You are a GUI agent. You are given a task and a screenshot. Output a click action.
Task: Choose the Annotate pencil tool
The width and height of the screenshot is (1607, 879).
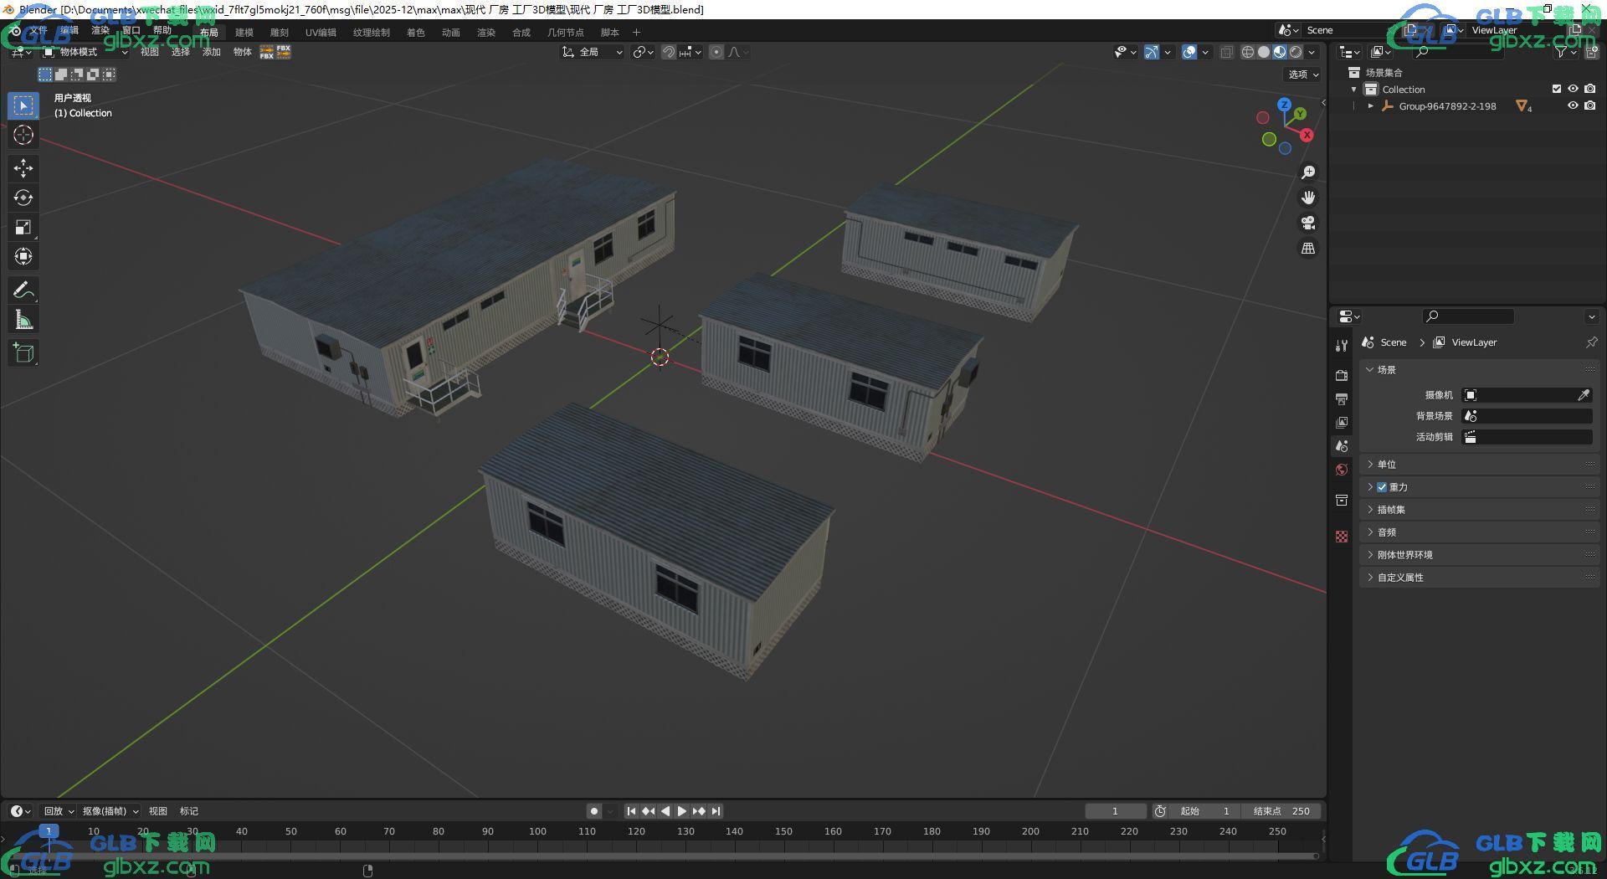tap(23, 290)
